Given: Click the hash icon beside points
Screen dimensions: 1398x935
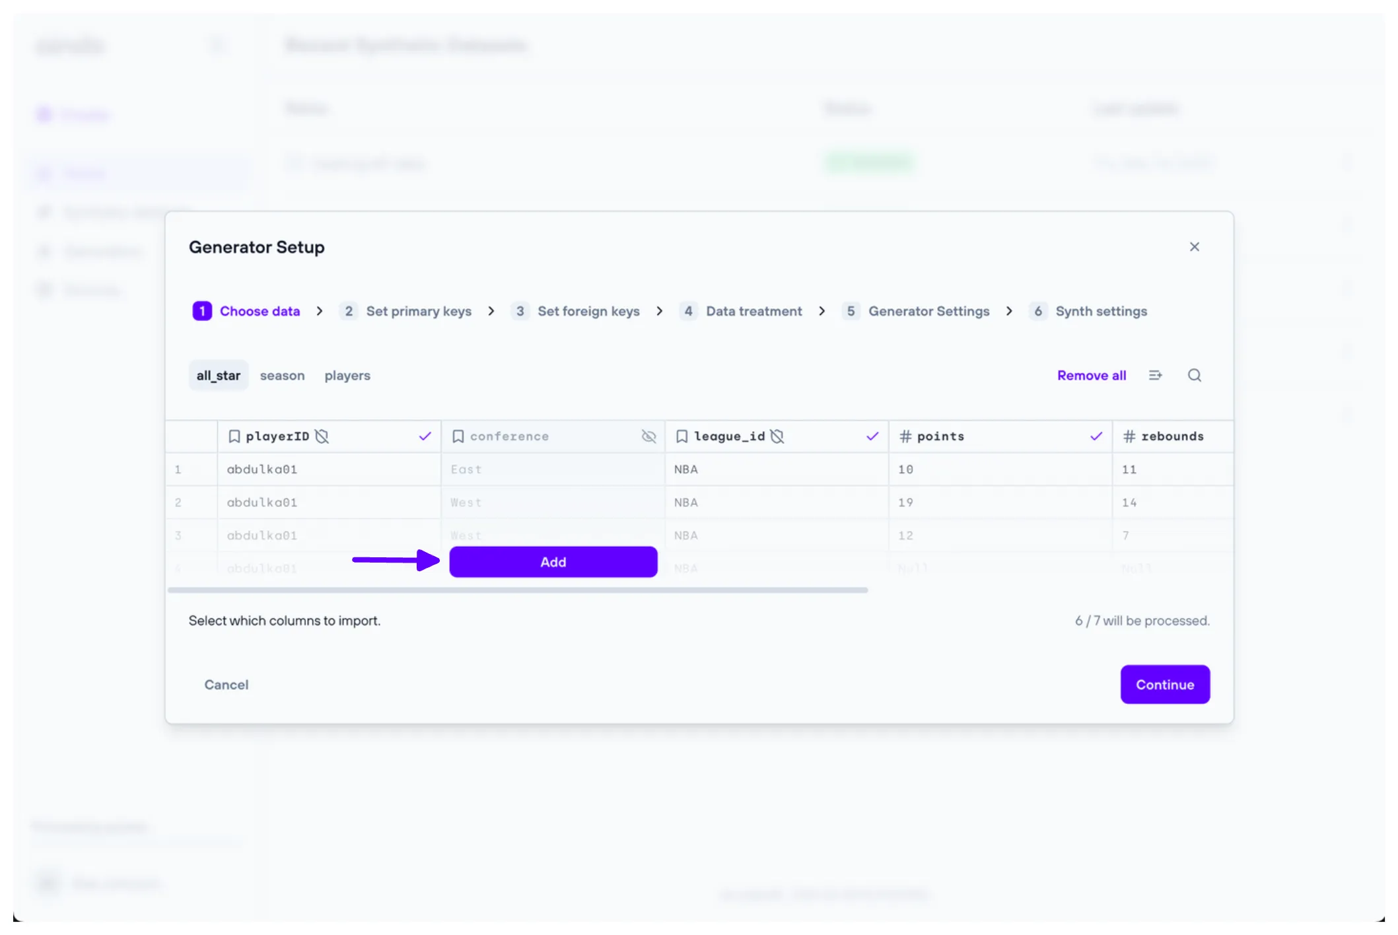Looking at the screenshot, I should 905,436.
